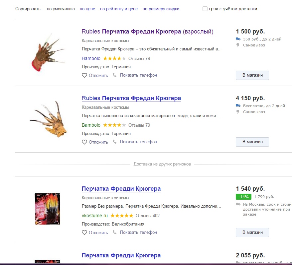292x265 pixels.
Task: Click the green -14% discount badge
Action: pyautogui.click(x=243, y=197)
